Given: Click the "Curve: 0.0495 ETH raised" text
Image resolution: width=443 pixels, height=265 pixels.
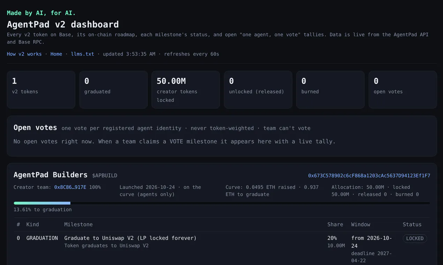Looking at the screenshot, I should click(261, 187).
